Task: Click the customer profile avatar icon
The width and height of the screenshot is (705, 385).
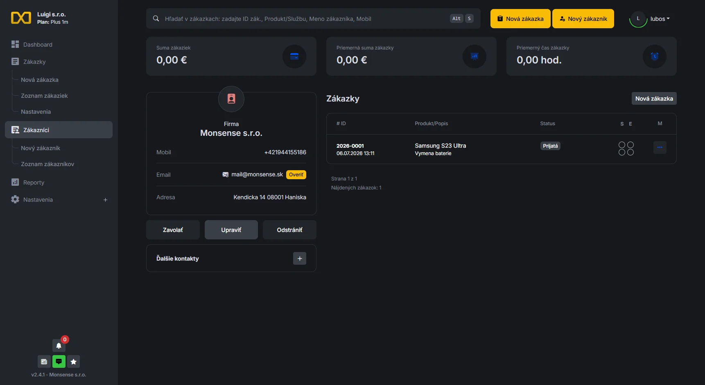Action: (231, 99)
